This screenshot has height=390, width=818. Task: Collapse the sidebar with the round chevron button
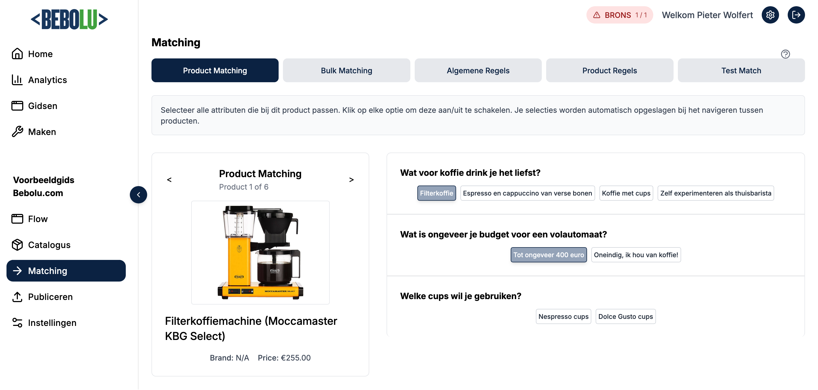[138, 195]
